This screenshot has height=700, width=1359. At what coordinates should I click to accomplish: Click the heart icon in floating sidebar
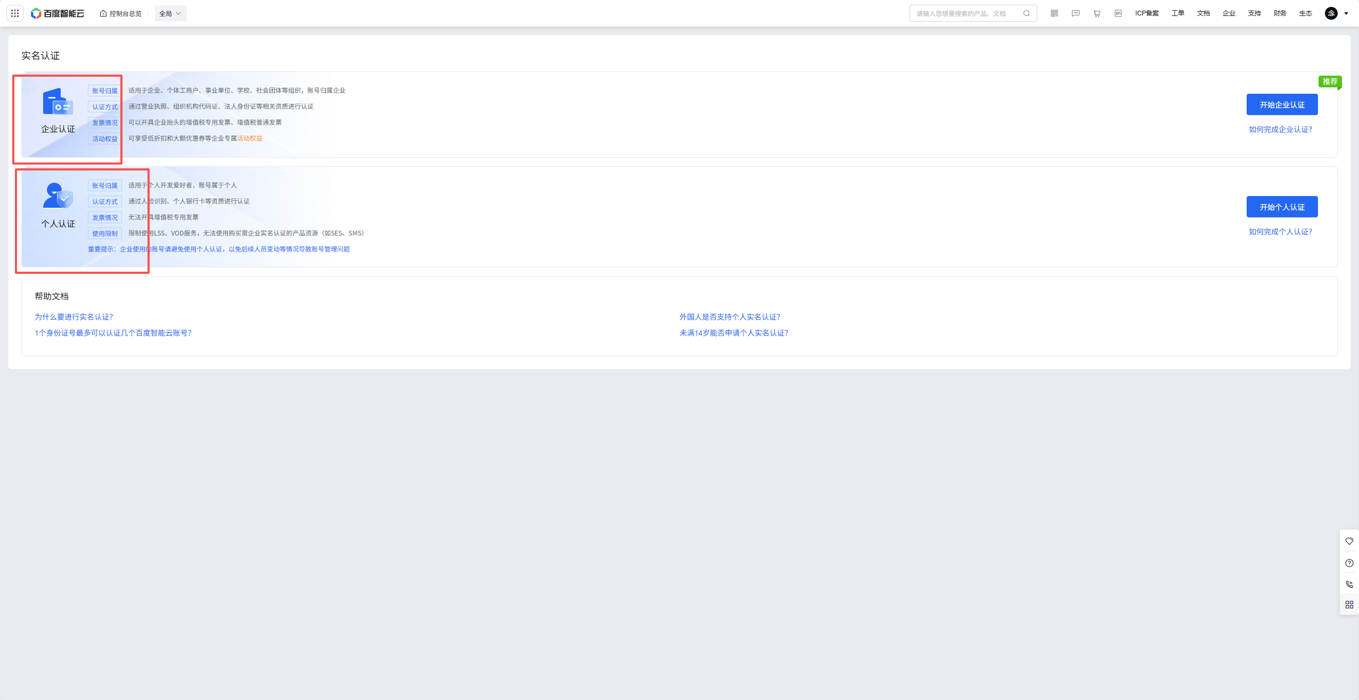tap(1349, 541)
